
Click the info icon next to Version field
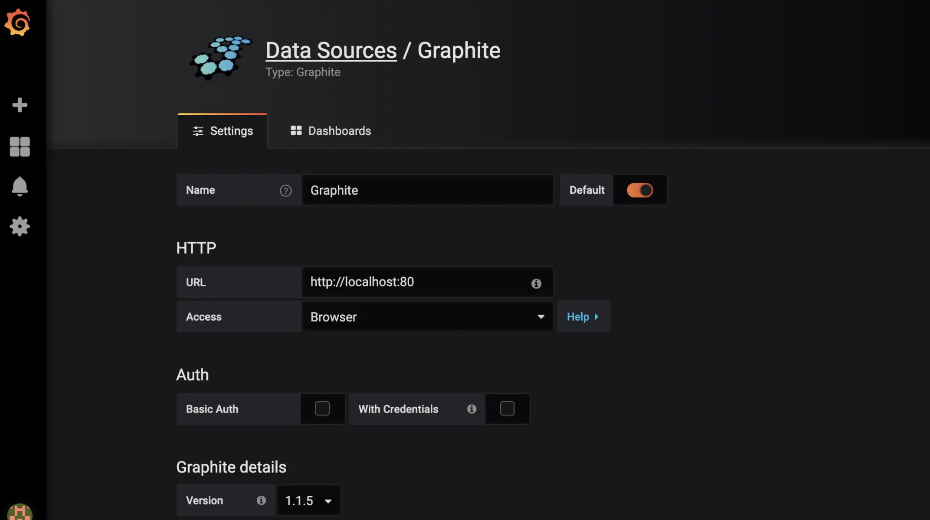(x=261, y=500)
